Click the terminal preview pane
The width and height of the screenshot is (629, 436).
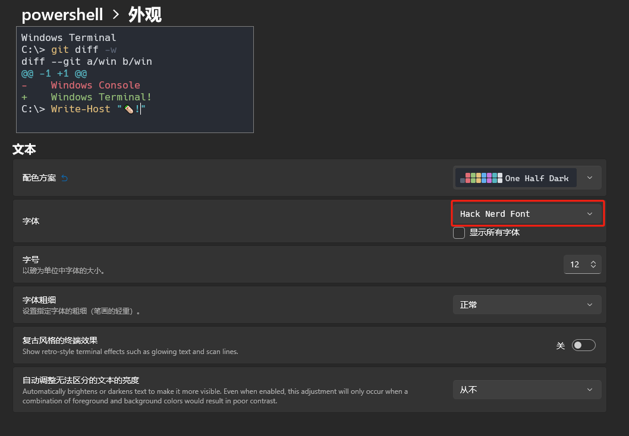[x=135, y=80]
